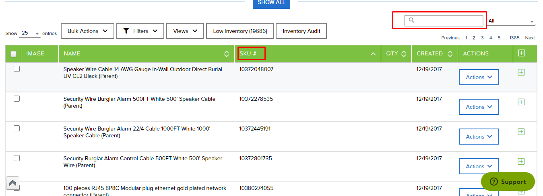Go to page 5
The height and width of the screenshot is (196, 543).
pyautogui.click(x=499, y=38)
